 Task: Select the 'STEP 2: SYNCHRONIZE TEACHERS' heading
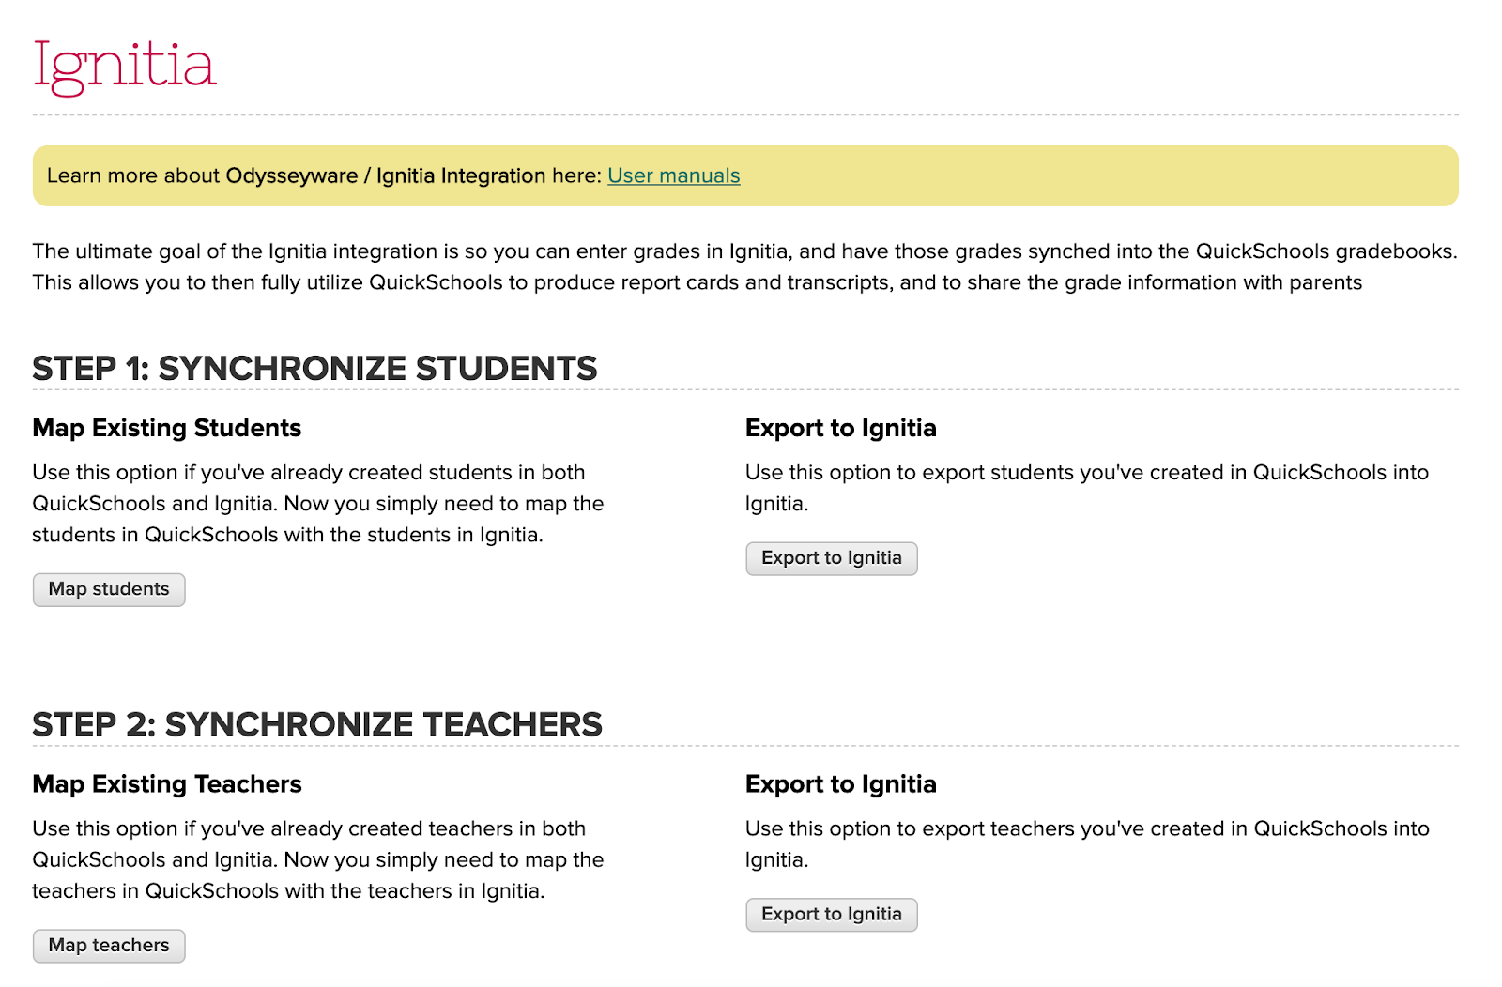[317, 725]
